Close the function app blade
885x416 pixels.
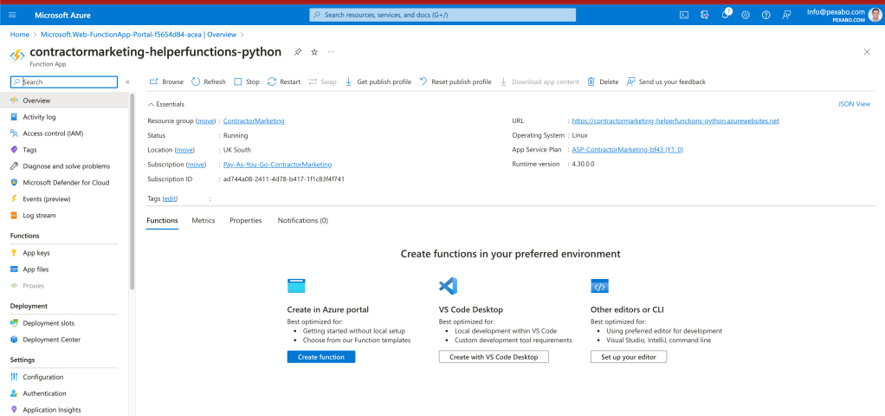[867, 52]
